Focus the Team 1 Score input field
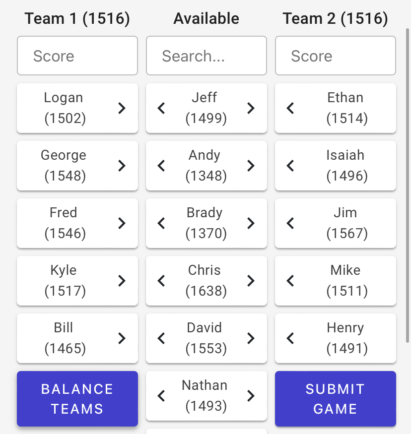 click(x=77, y=56)
